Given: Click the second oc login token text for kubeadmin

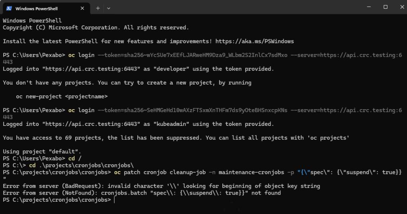Looking at the screenshot, I should click(x=192, y=110).
